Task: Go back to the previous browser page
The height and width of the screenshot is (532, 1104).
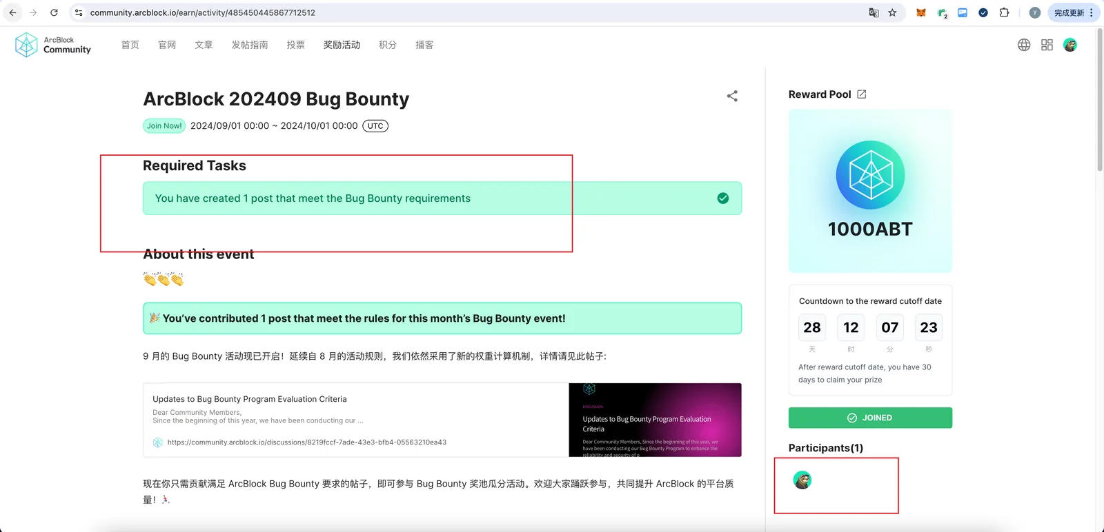Action: click(x=12, y=12)
